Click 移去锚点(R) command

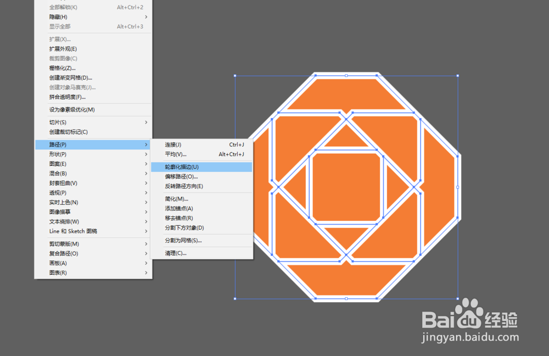201,218
